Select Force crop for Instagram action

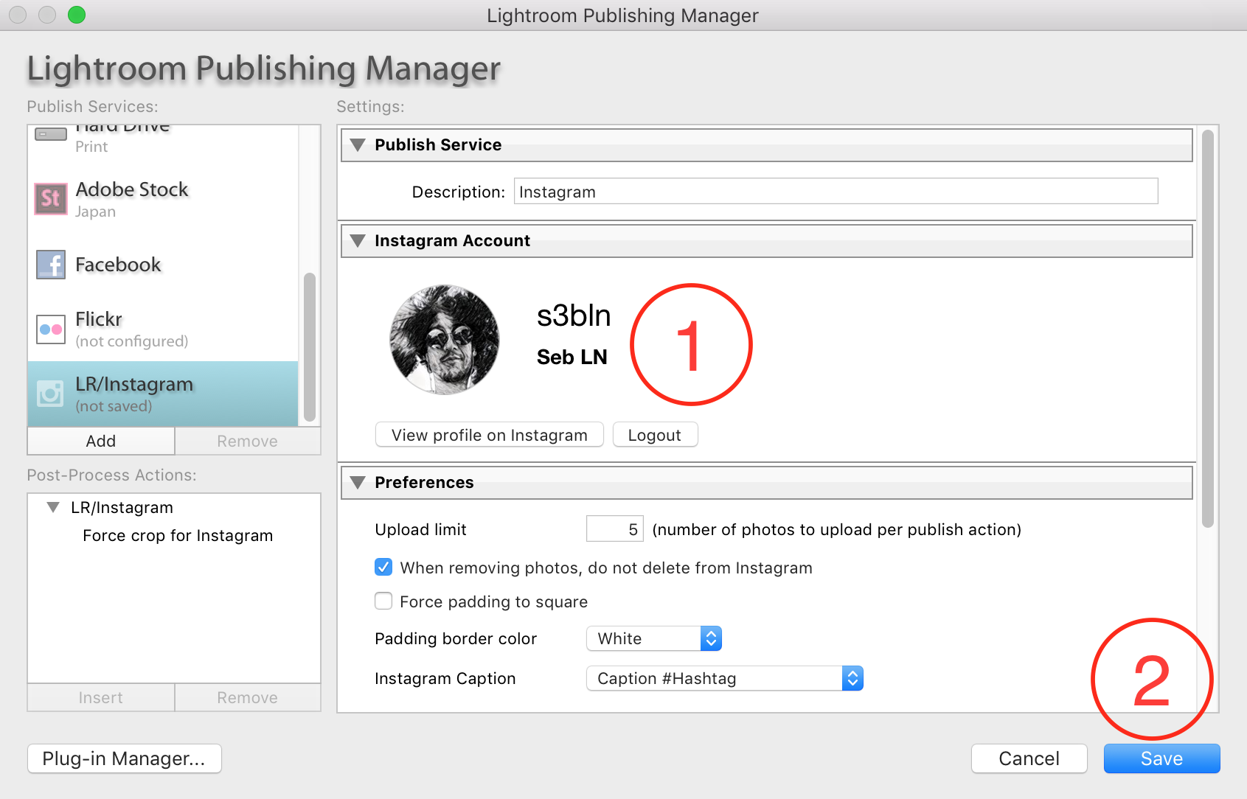click(178, 536)
